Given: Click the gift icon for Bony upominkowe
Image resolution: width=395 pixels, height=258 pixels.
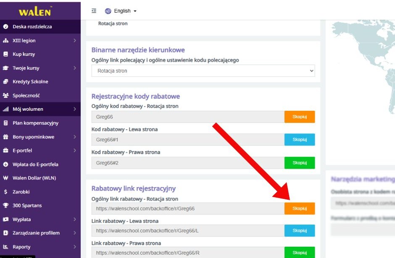Looking at the screenshot, I should (x=5, y=137).
